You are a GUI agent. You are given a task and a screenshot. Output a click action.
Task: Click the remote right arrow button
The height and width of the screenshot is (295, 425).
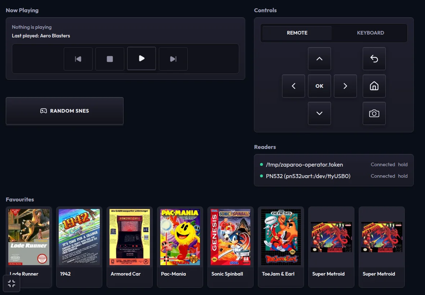click(x=345, y=86)
